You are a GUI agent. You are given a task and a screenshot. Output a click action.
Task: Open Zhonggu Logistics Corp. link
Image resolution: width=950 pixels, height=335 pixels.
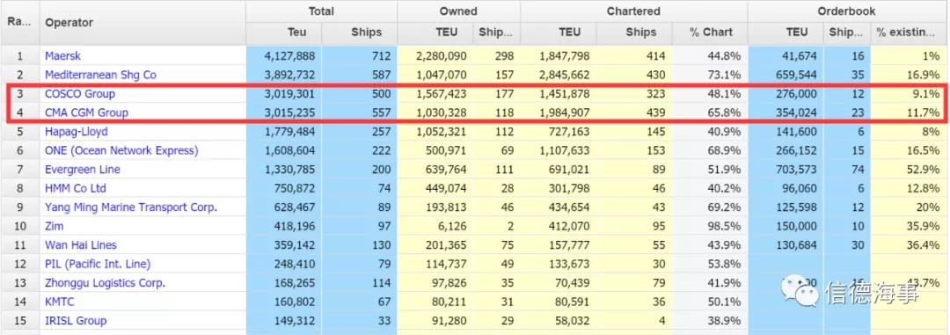[105, 283]
